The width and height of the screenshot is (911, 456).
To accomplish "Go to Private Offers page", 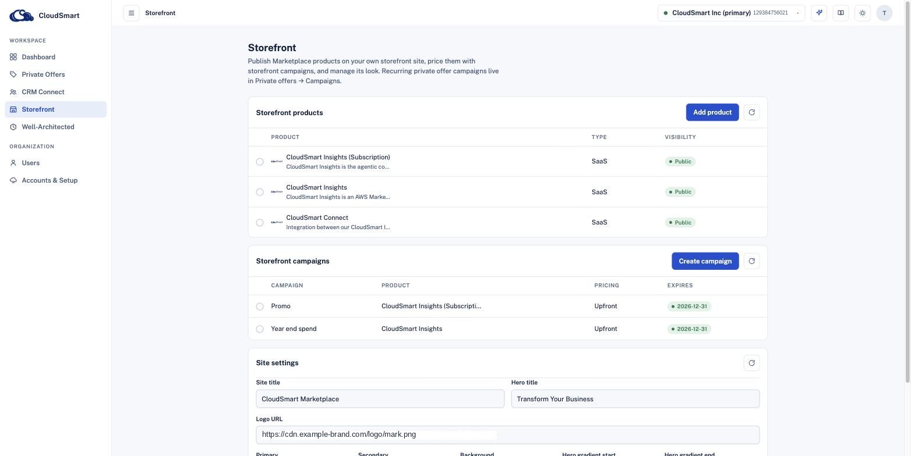I will click(55, 74).
